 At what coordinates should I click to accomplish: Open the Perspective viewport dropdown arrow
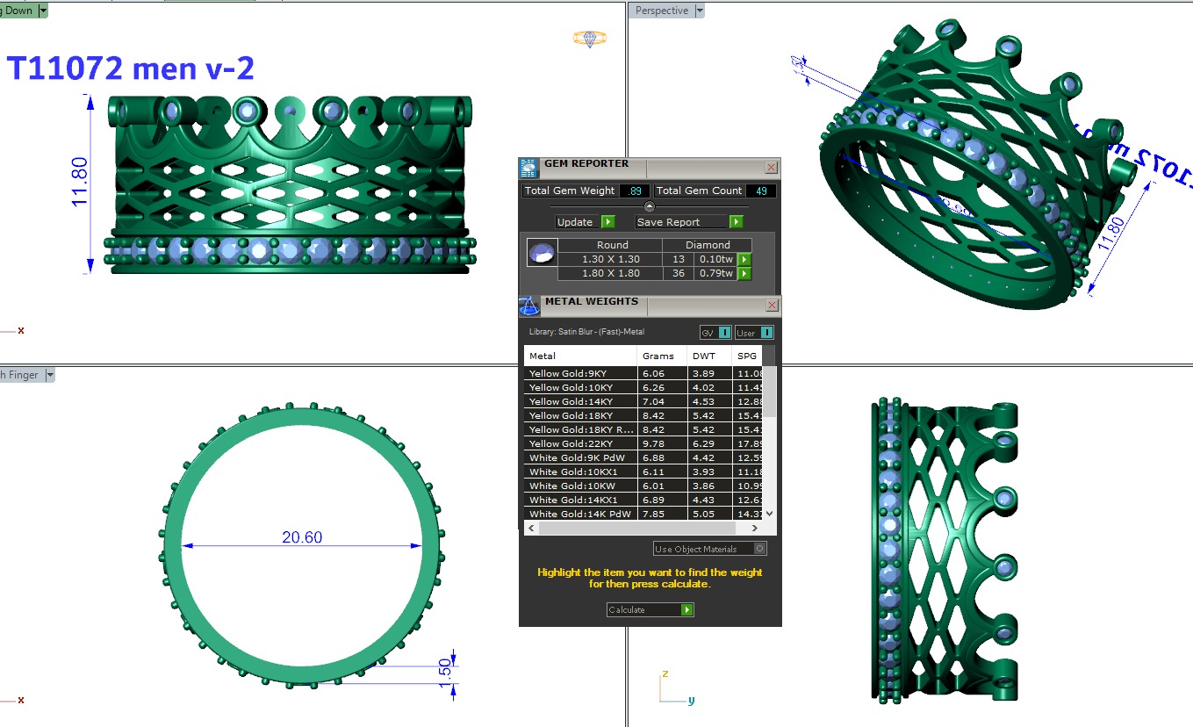tap(700, 11)
